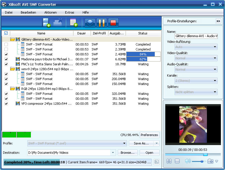Click film icon of wmv9 24fps row
Viewport: 225px width, 170px height.
tap(18, 69)
